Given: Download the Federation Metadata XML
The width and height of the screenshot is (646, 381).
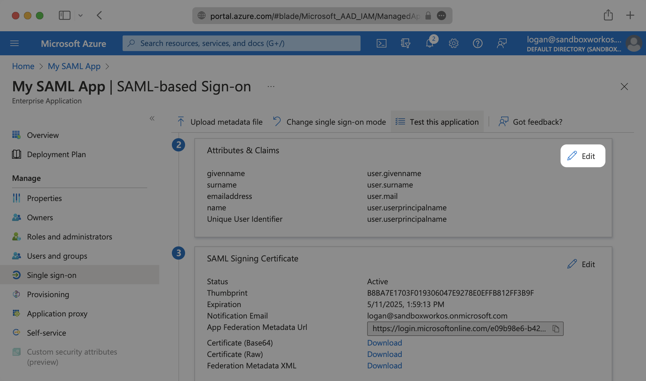Looking at the screenshot, I should coord(384,365).
